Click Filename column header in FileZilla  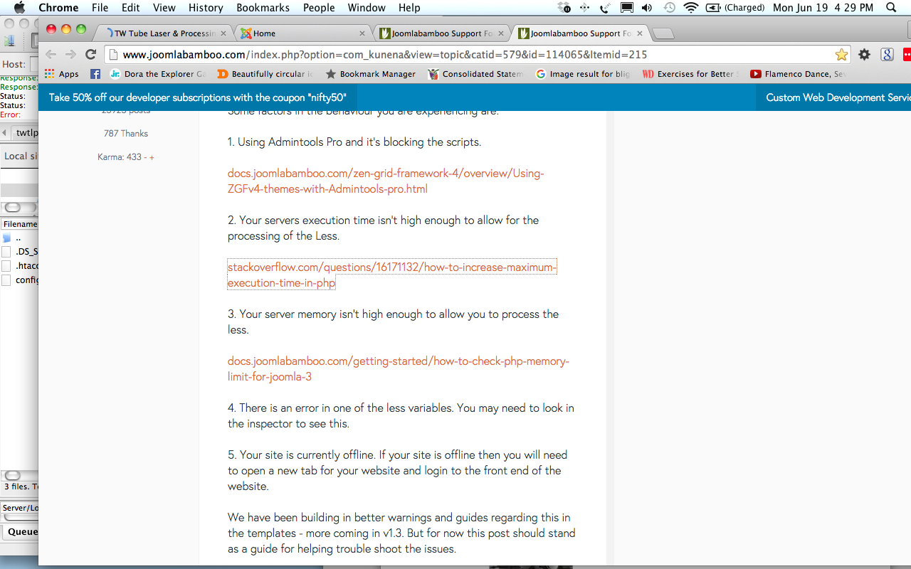(20, 224)
